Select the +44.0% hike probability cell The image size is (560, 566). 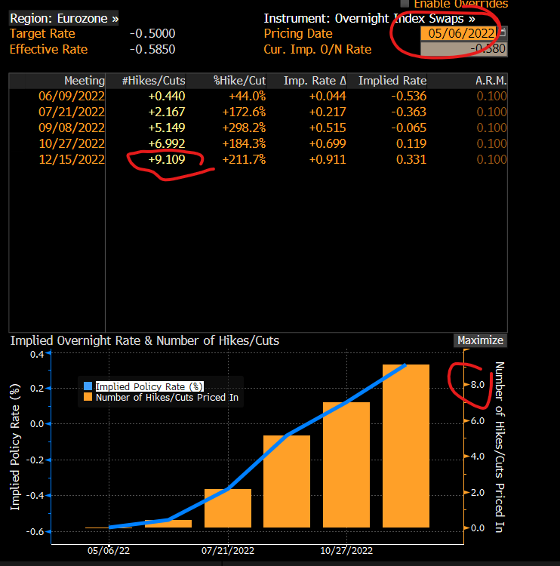pyautogui.click(x=248, y=96)
